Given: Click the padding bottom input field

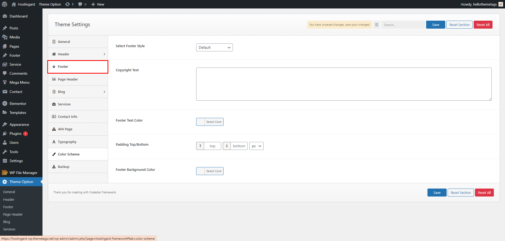Looking at the screenshot, I should 239,146.
